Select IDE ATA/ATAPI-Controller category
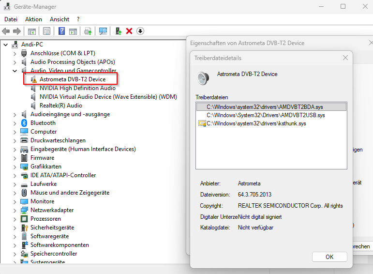 63,175
